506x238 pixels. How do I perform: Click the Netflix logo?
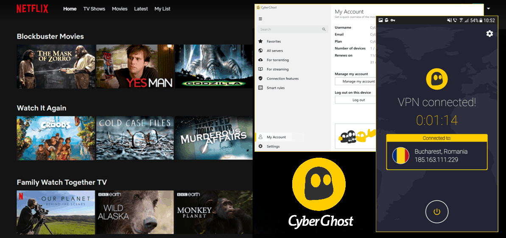click(32, 9)
